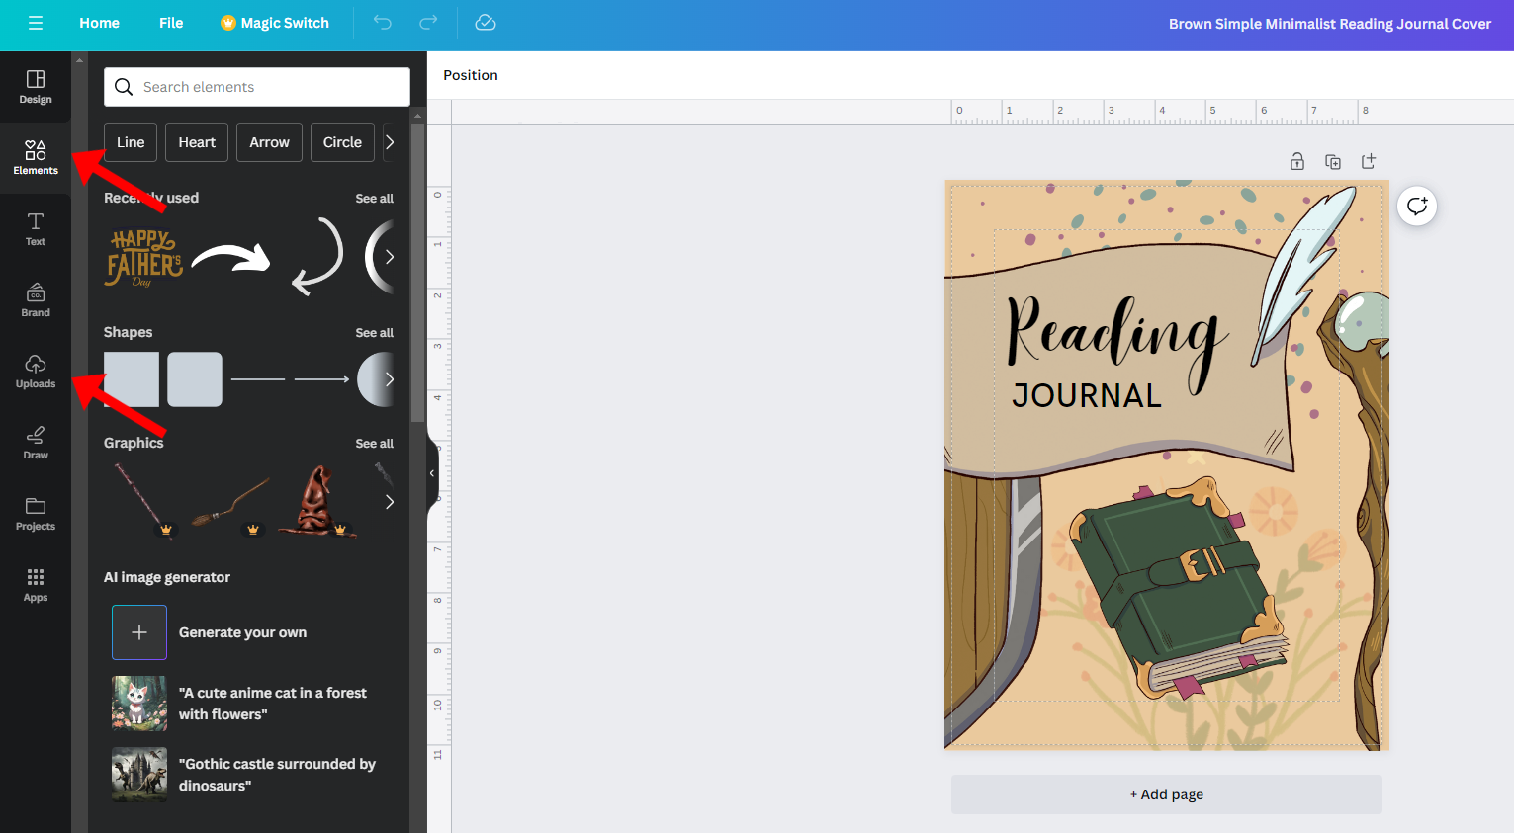Click the + Add page button

click(x=1167, y=794)
